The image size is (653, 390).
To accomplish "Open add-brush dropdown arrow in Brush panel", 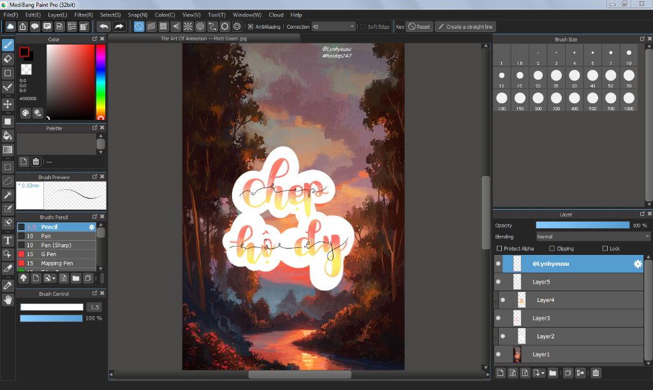I will [54, 278].
